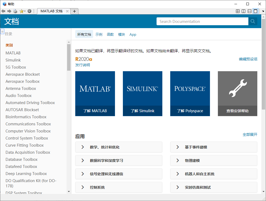Switch to the App tab

tap(133, 35)
